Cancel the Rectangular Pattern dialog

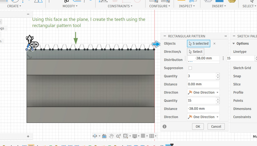216,126
